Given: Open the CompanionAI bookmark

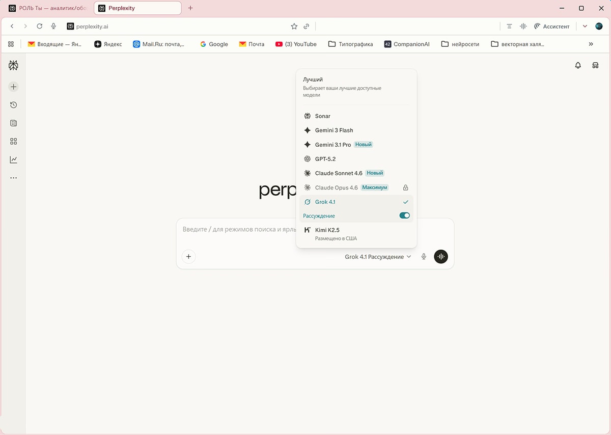Looking at the screenshot, I should pos(407,44).
